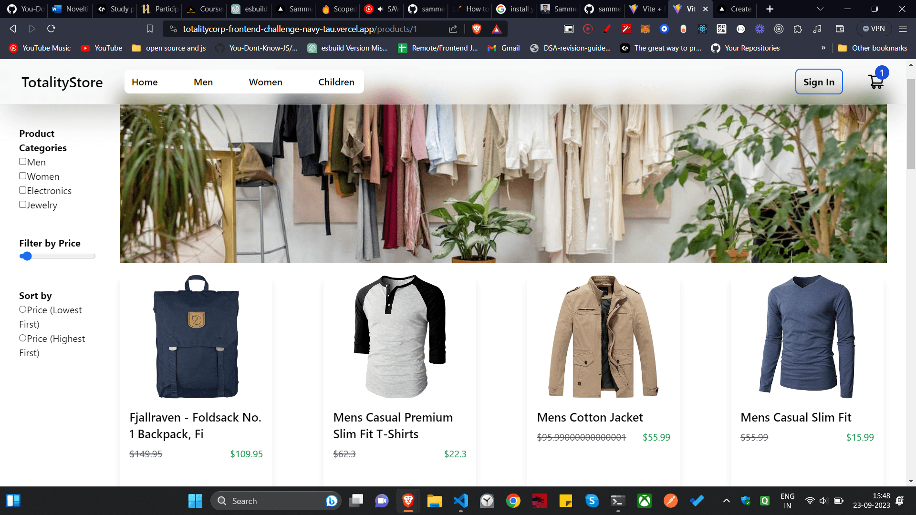Select Price Highest First radio button

[x=22, y=337]
